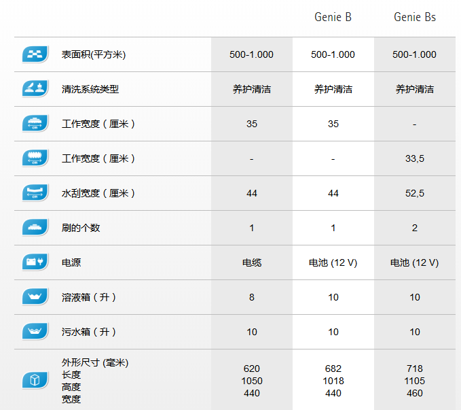Click the surface area checkered icon
This screenshot has width=461, height=410.
[35, 54]
